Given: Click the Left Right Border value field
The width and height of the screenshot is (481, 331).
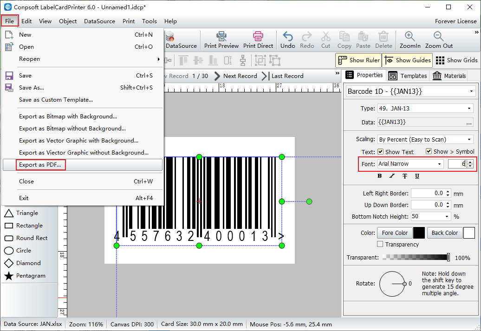Looking at the screenshot, I should coord(428,193).
